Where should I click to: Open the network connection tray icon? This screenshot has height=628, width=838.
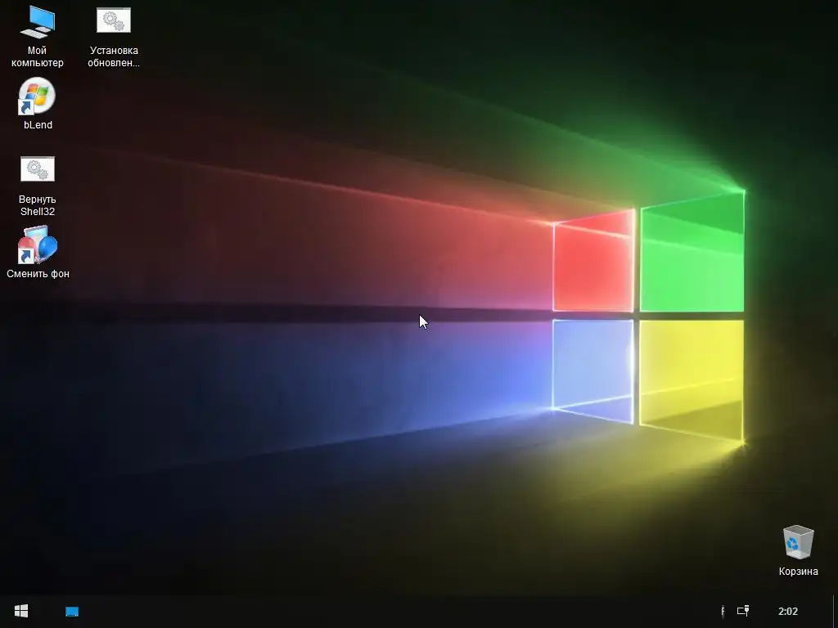click(x=743, y=610)
